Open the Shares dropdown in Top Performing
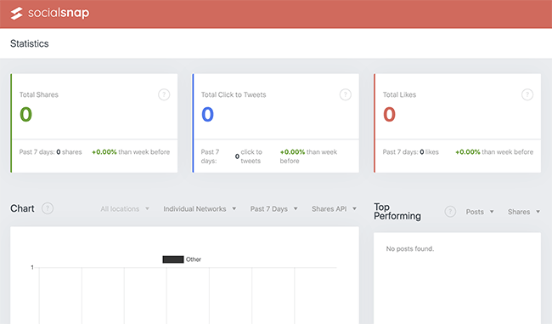The image size is (552, 324). click(x=524, y=212)
